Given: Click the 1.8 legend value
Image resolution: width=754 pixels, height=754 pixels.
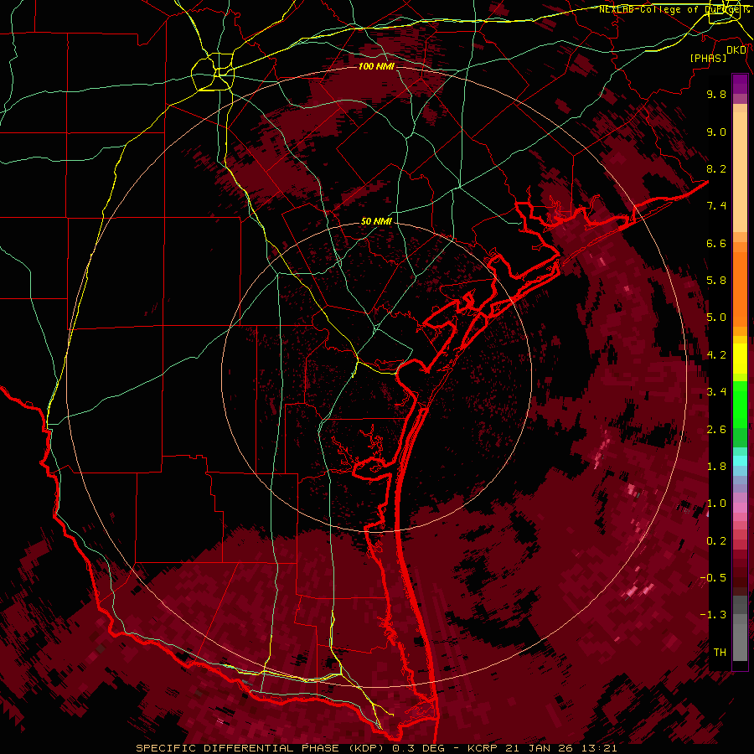Looking at the screenshot, I should (x=716, y=467).
